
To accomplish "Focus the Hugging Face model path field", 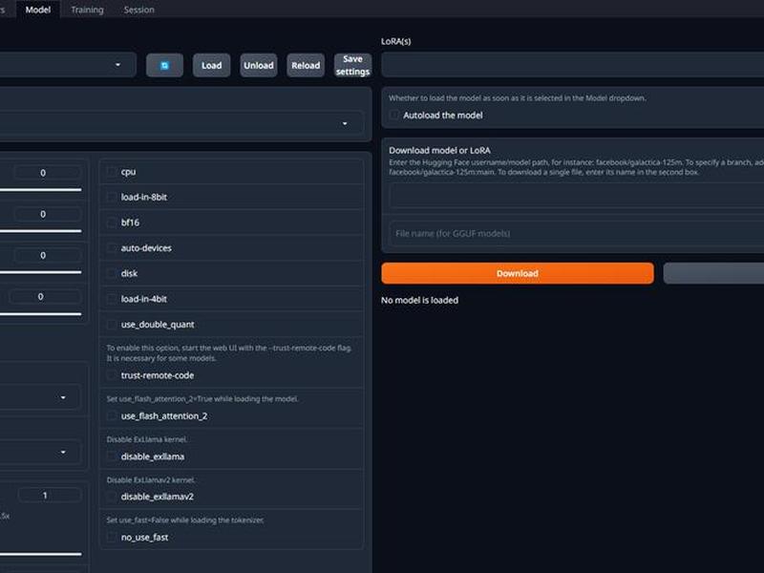I will (x=577, y=196).
